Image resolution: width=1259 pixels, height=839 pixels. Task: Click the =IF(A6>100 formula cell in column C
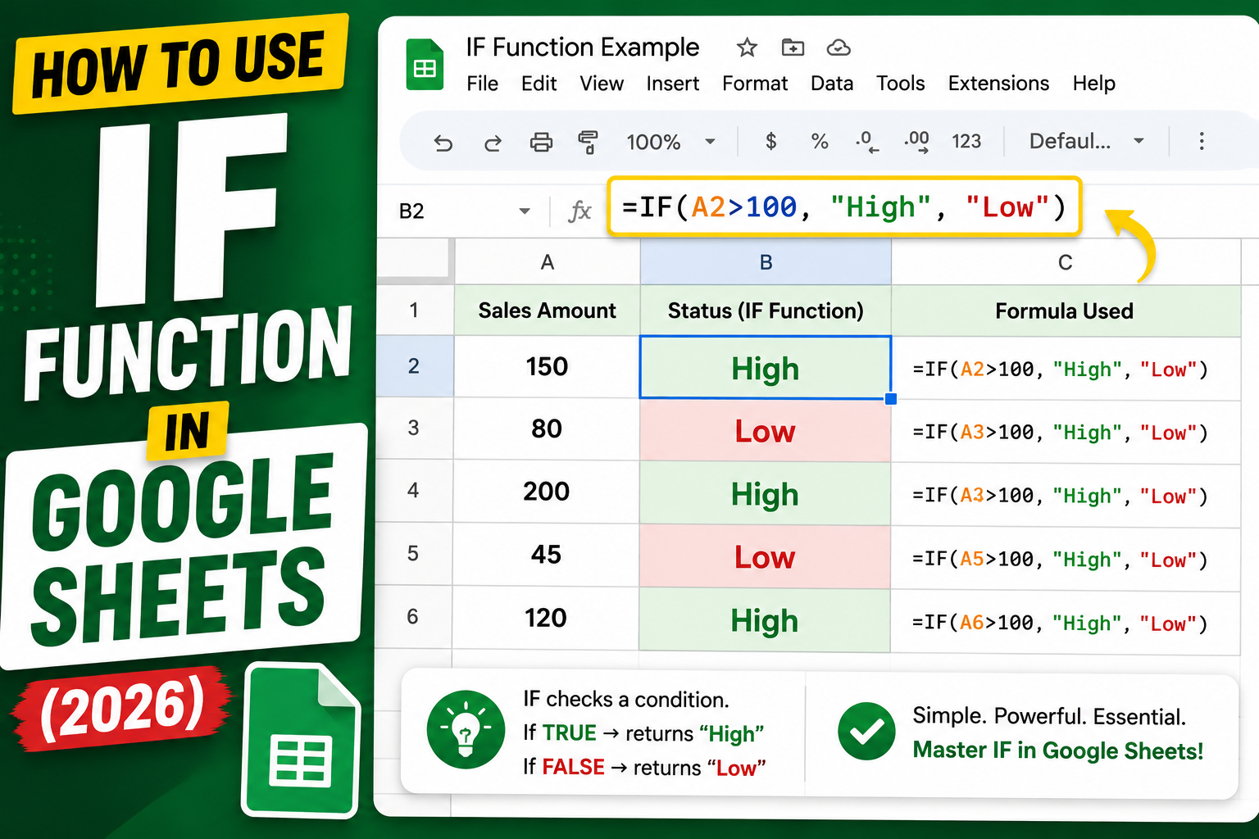[x=1066, y=623]
